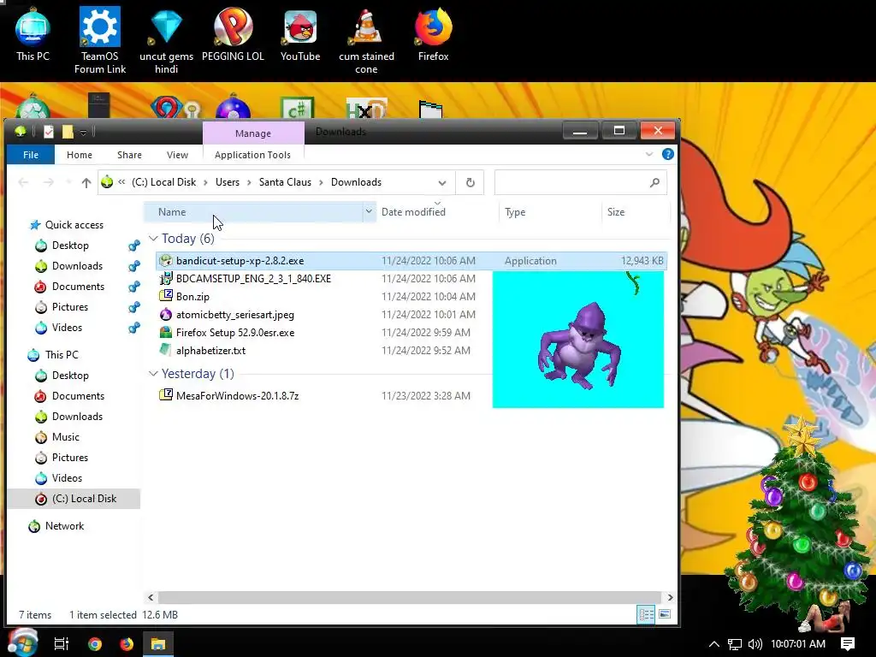The width and height of the screenshot is (876, 657).
Task: Click the horizontal scrollbar track
Action: [x=410, y=597]
